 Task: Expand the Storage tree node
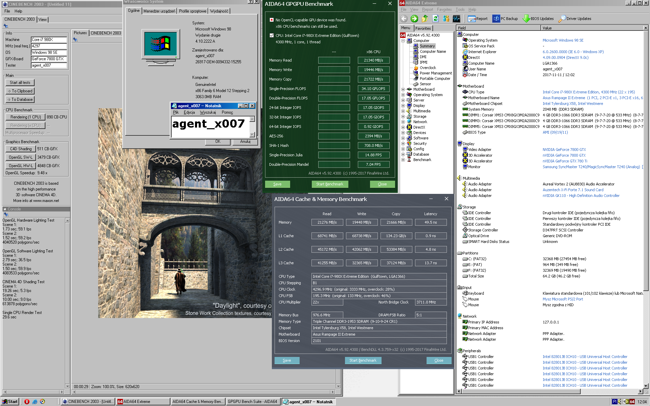click(x=403, y=116)
